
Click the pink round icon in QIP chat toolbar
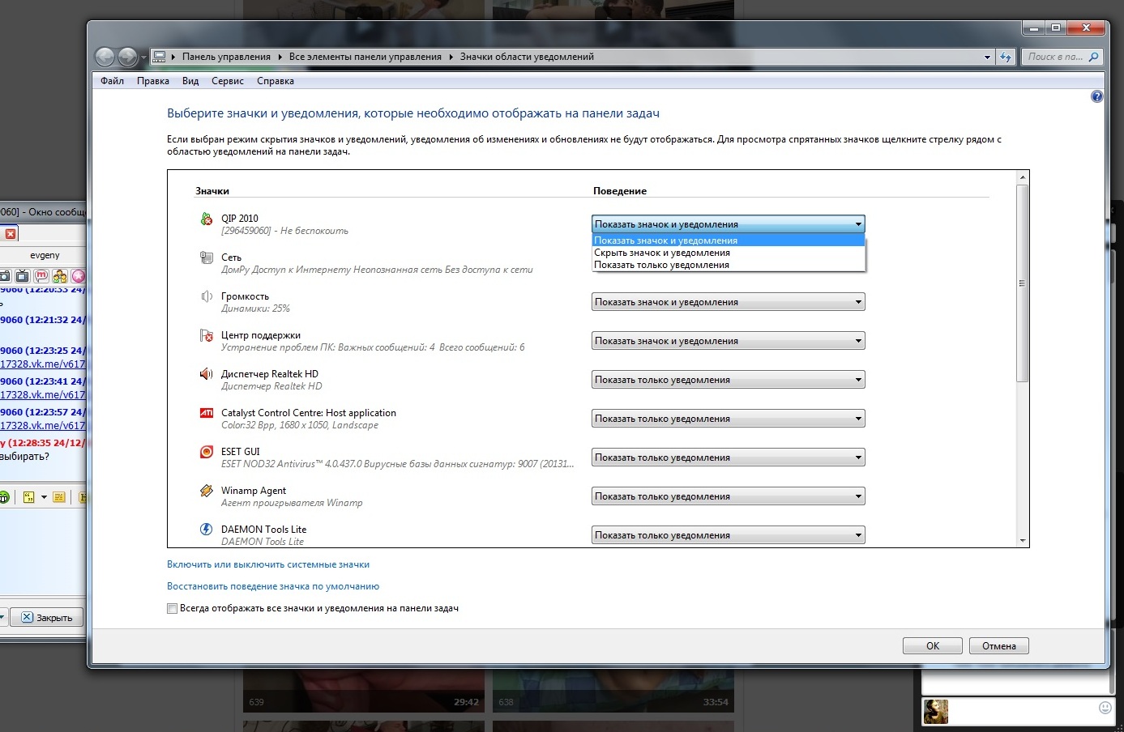[x=79, y=276]
